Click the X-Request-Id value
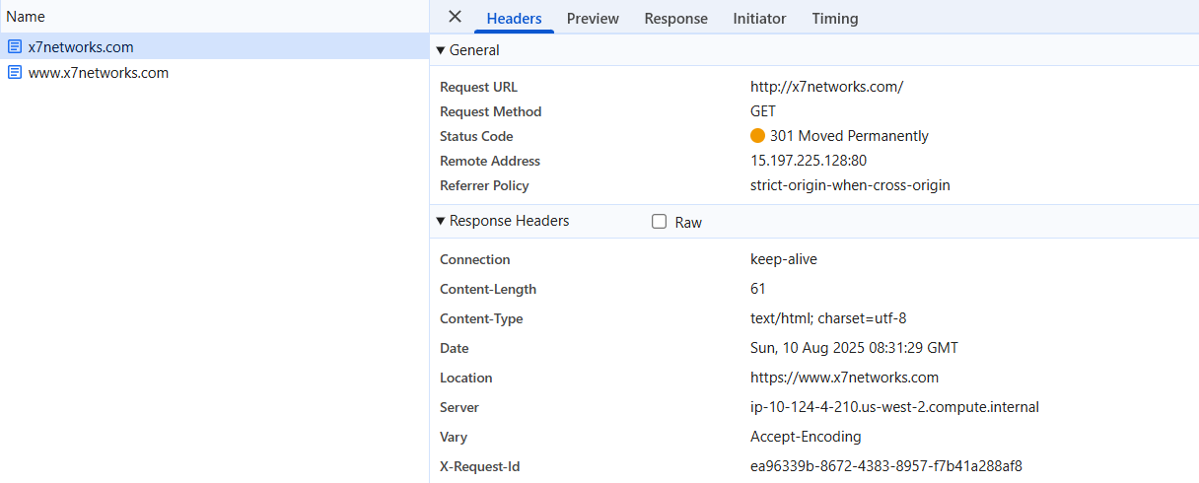 (x=886, y=466)
